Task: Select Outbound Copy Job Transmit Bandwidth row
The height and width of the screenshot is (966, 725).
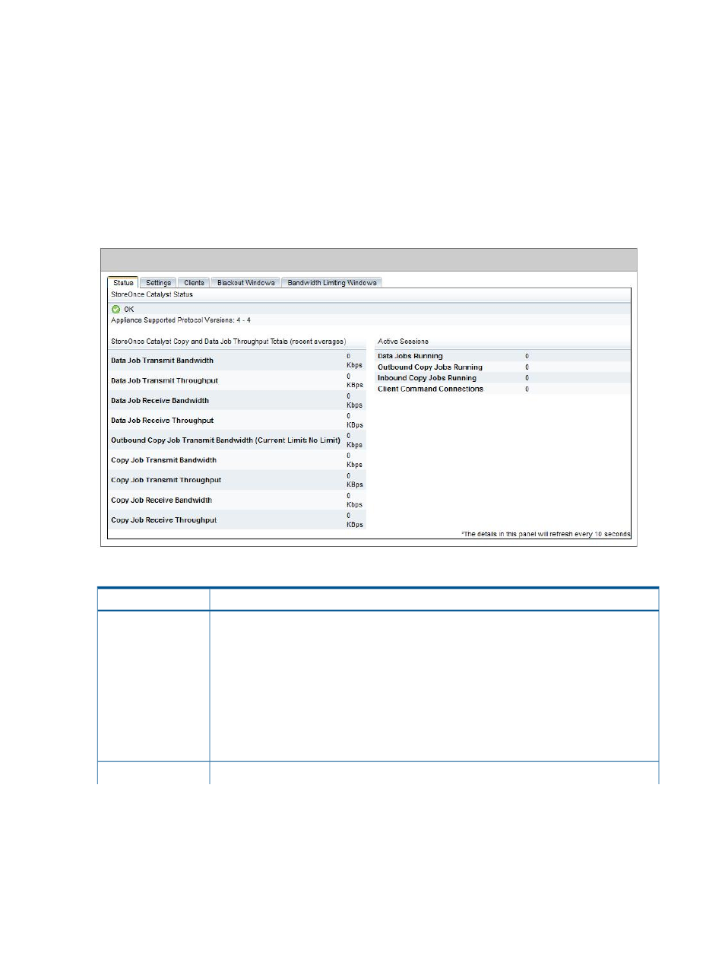Action: point(237,440)
